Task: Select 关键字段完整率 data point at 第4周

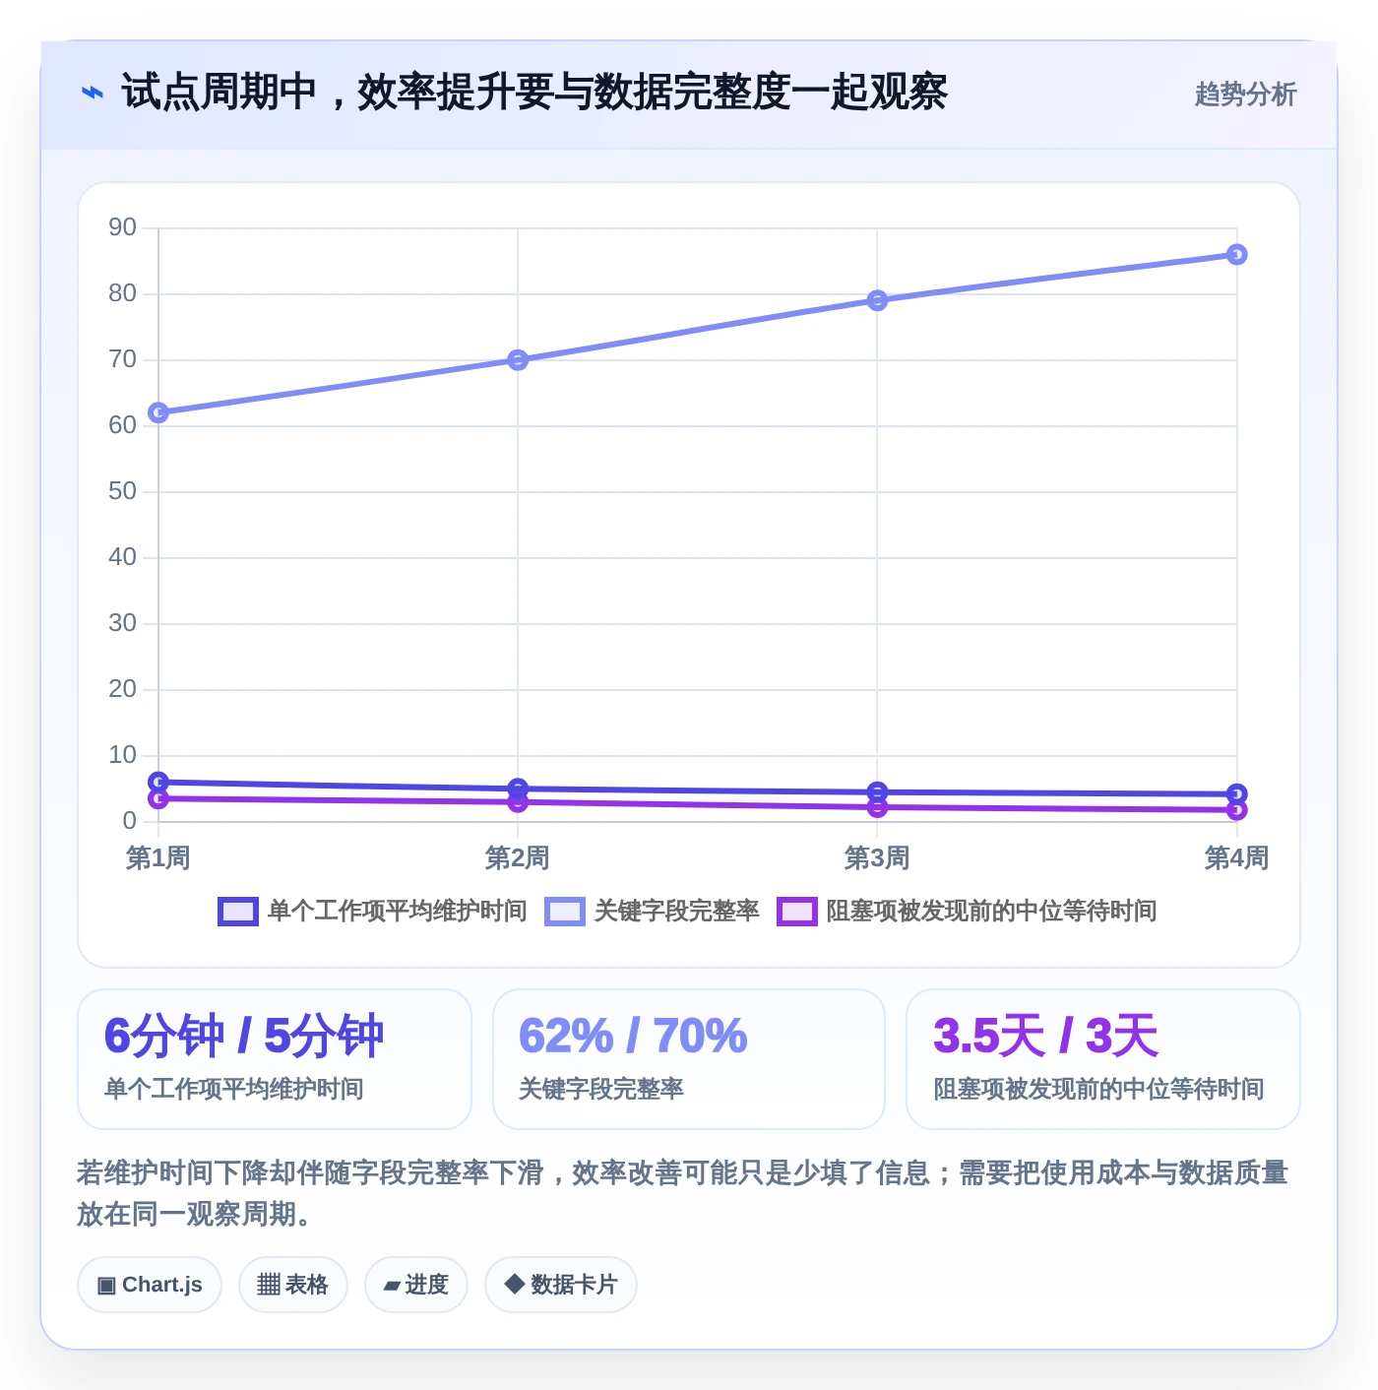Action: click(x=1237, y=255)
